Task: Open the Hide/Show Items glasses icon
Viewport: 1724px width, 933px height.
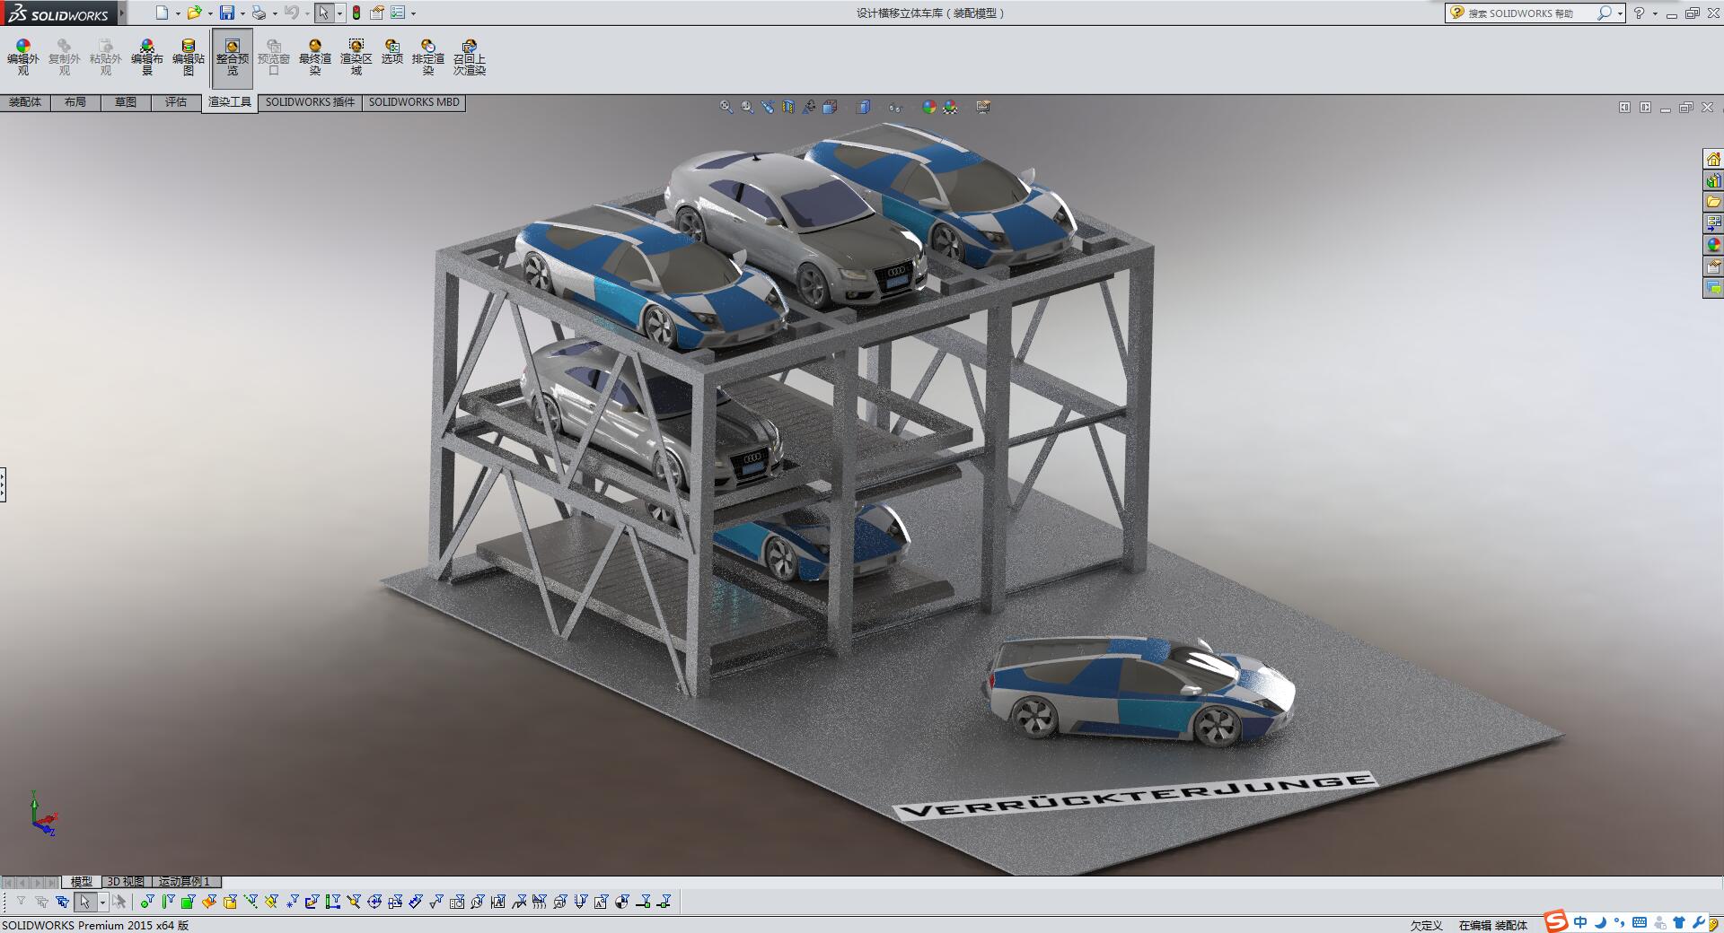Action: [x=895, y=108]
